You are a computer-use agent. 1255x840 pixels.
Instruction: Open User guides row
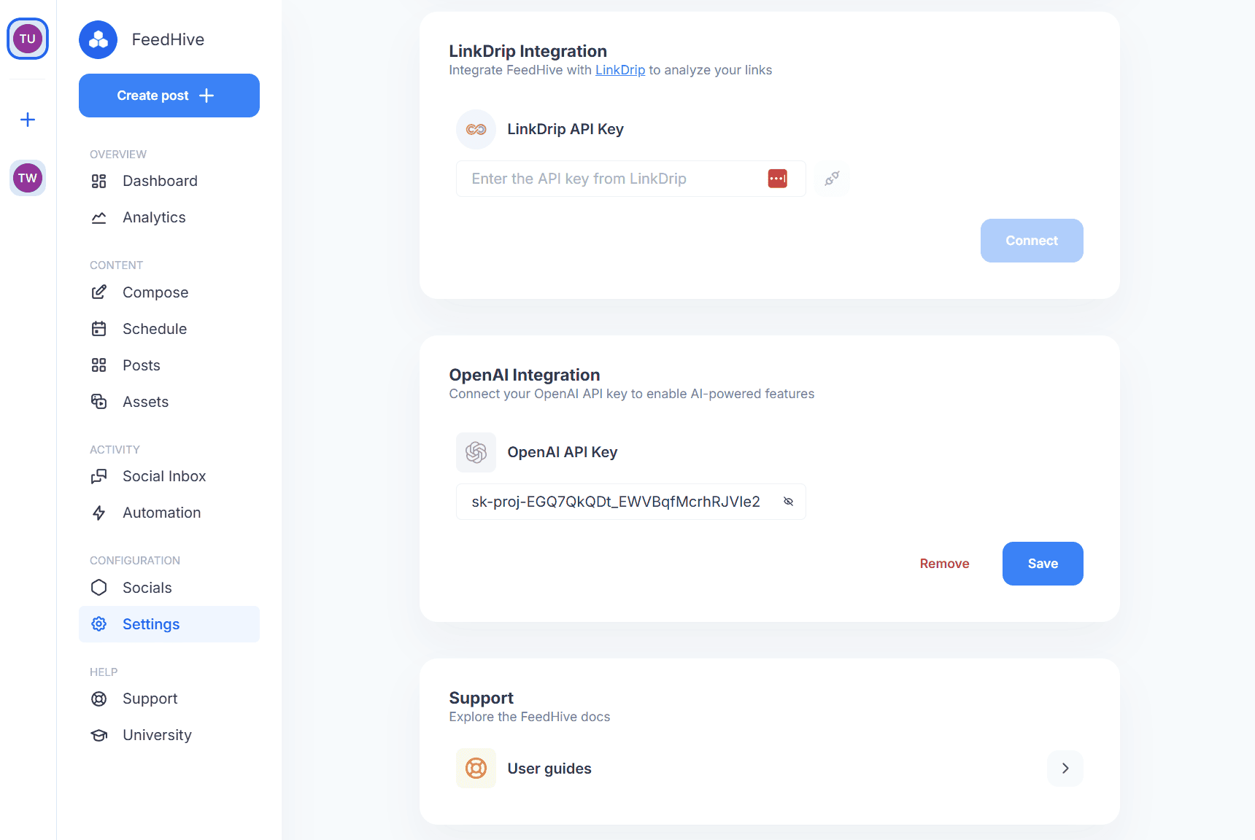point(770,769)
